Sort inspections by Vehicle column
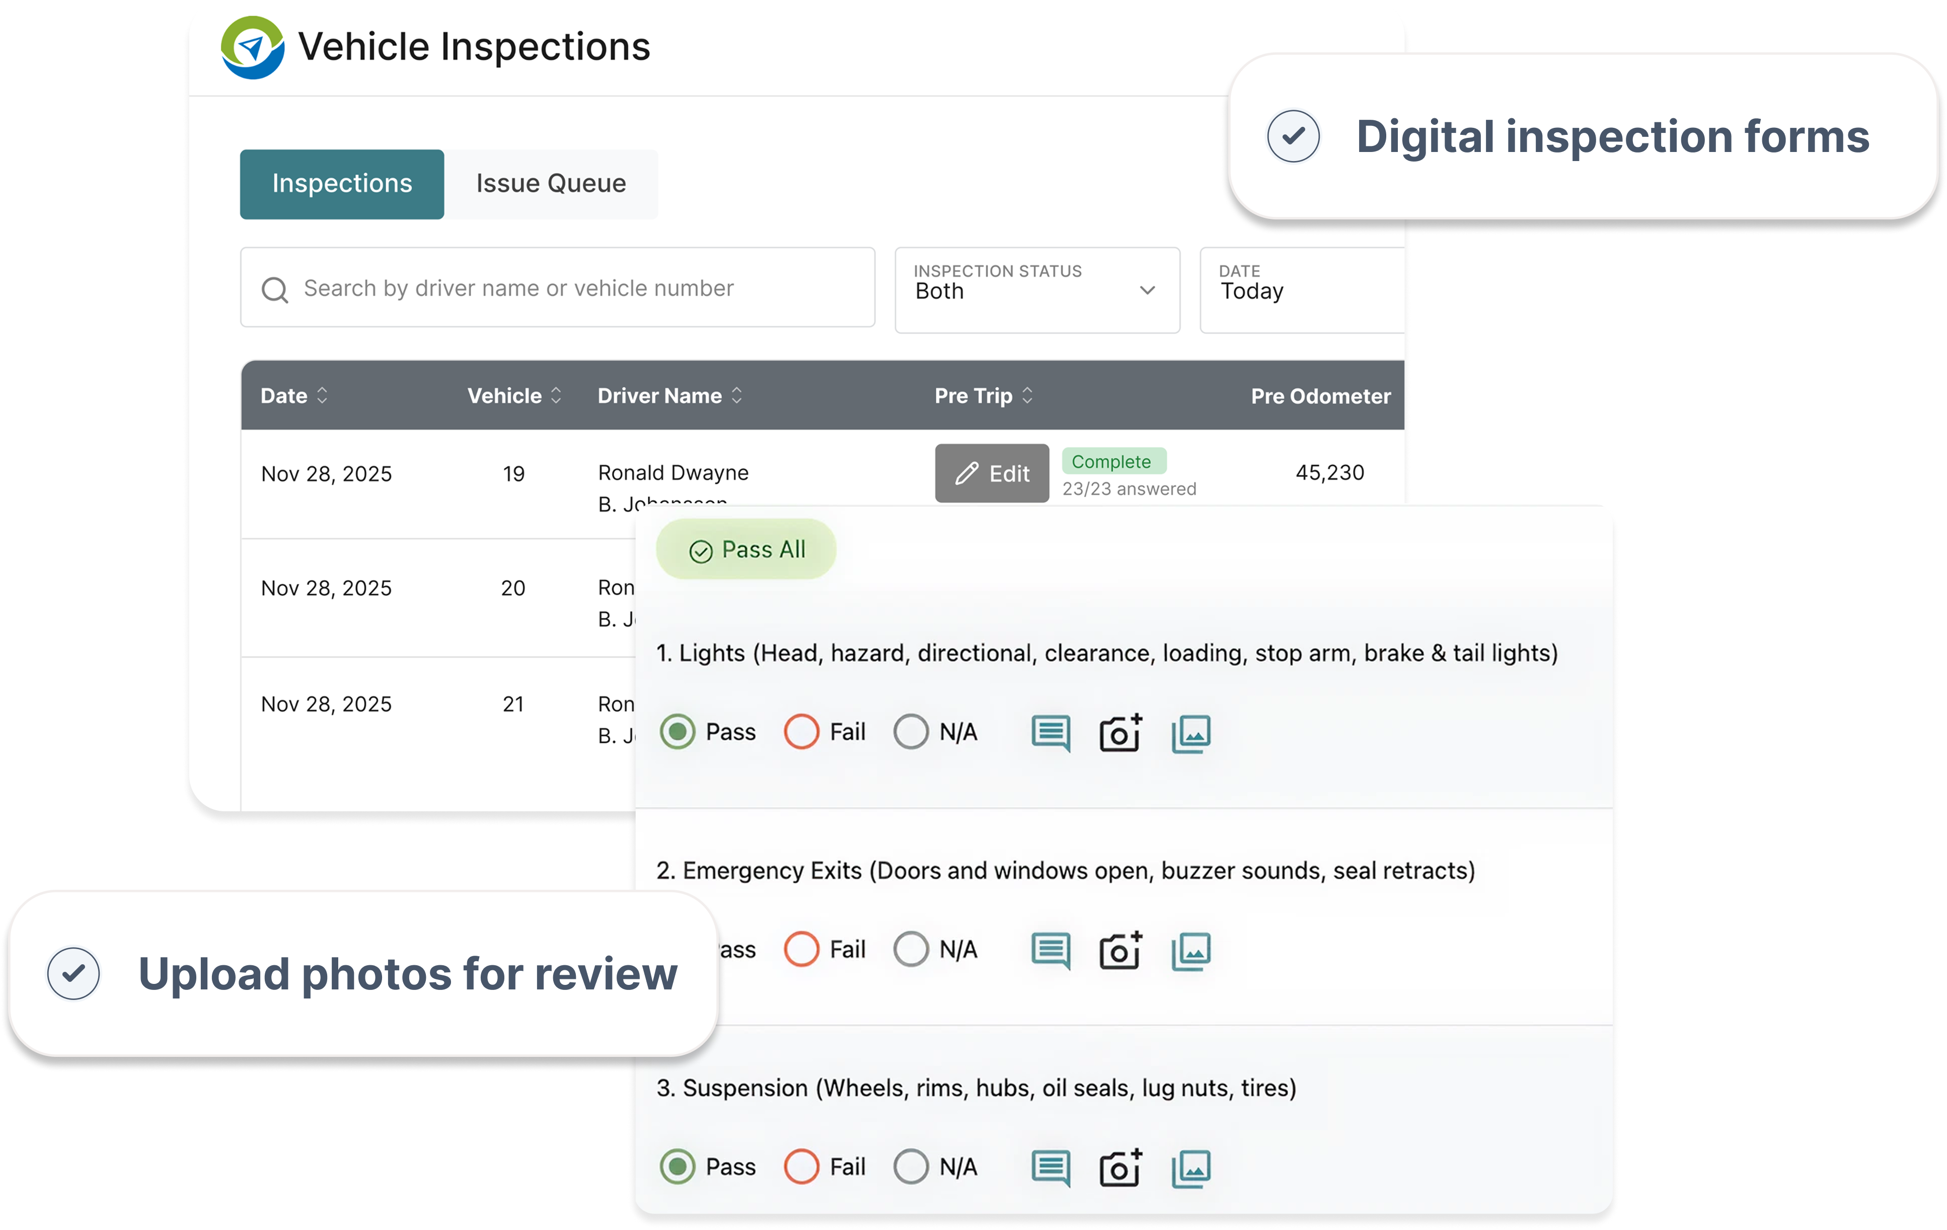Screen dimensions: 1947x1230 pyautogui.click(x=556, y=396)
